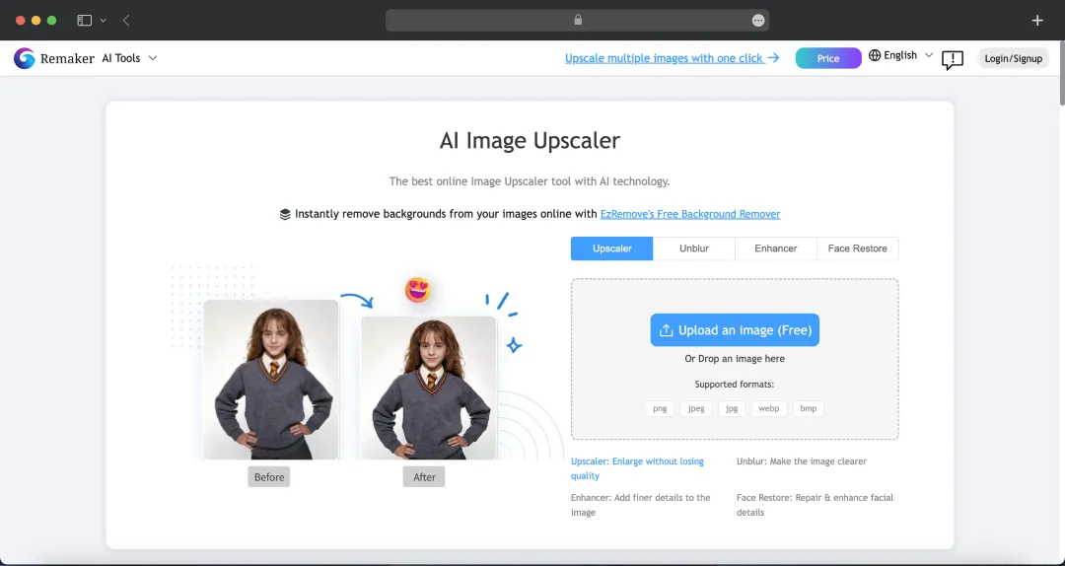
Task: Open the address bar more options icon
Action: tap(758, 21)
